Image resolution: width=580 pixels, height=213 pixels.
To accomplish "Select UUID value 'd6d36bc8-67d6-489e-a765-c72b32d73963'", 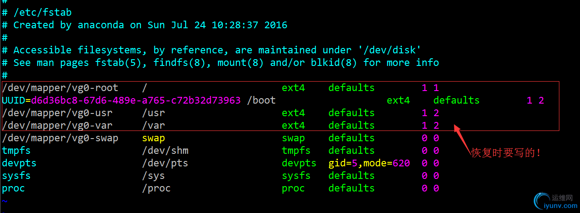I will (x=136, y=100).
